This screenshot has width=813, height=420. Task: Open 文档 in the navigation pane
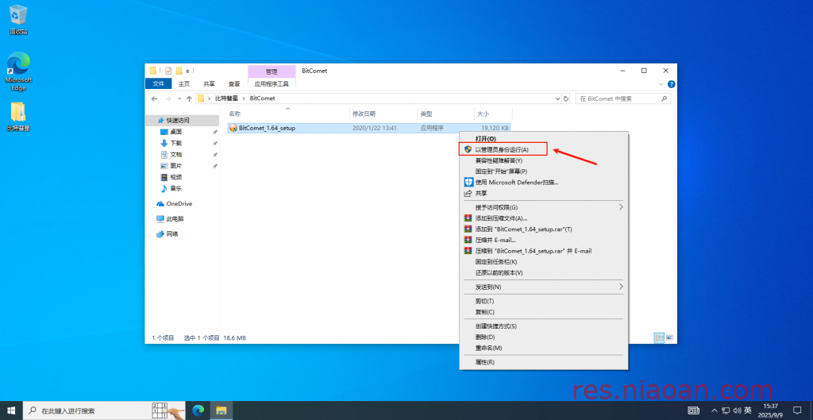coord(175,155)
